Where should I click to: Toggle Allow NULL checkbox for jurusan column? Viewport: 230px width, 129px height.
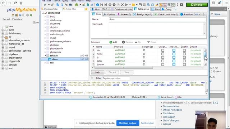174,64
